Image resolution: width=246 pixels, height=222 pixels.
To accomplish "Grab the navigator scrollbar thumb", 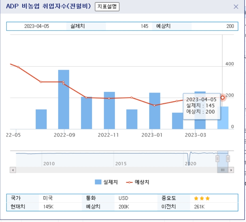I will click(222, 170).
